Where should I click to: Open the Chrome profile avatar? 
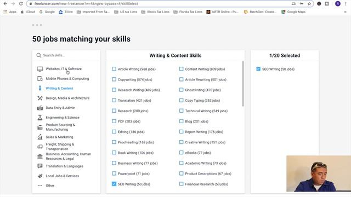pos(338,4)
